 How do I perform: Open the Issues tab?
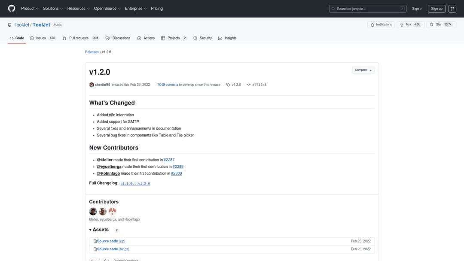tap(43, 38)
